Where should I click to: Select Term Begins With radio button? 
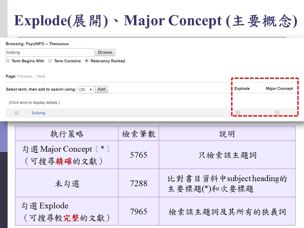[8, 61]
